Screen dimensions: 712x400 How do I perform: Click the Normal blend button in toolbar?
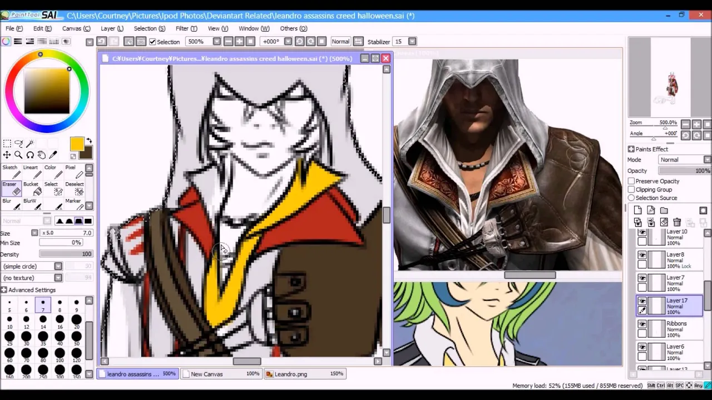(340, 42)
